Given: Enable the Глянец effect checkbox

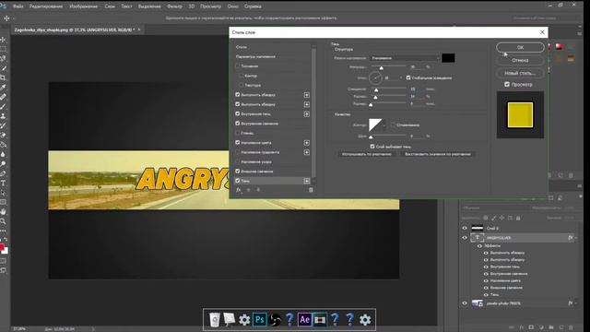Looking at the screenshot, I should tap(238, 133).
